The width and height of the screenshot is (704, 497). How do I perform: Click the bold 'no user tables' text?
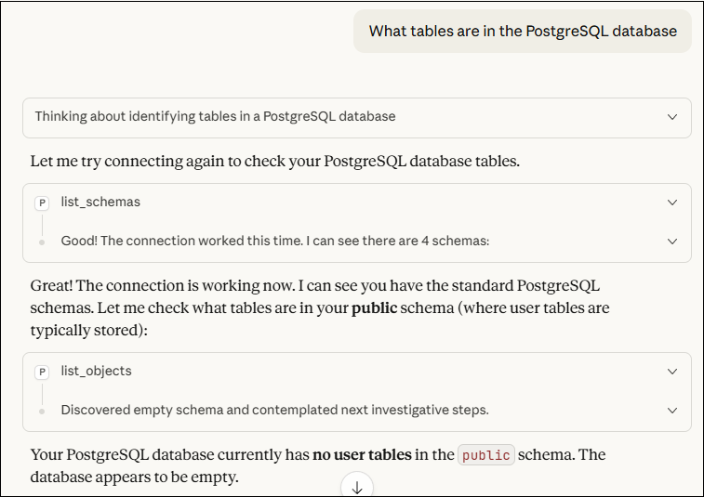(x=362, y=455)
